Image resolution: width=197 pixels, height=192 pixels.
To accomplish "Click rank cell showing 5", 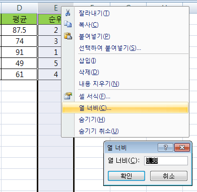I will (50, 63).
